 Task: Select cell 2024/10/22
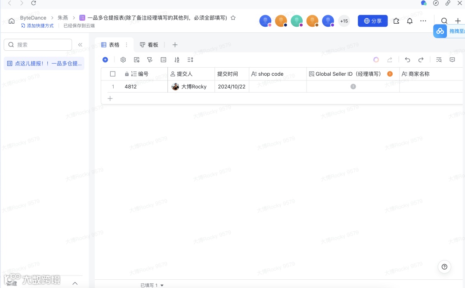[x=232, y=87]
